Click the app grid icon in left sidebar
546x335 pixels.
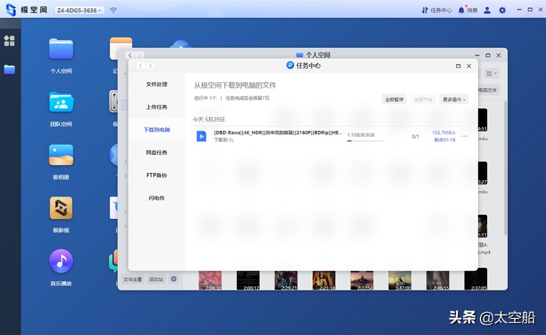9,41
